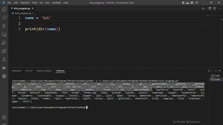The width and height of the screenshot is (223, 125).
Task: Open the File menu
Action: [x=9, y=3]
